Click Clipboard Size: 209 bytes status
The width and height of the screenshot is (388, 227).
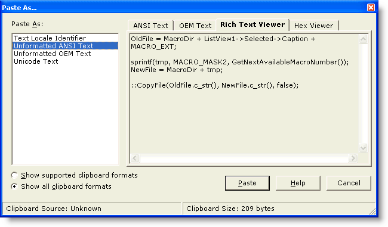coord(230,209)
